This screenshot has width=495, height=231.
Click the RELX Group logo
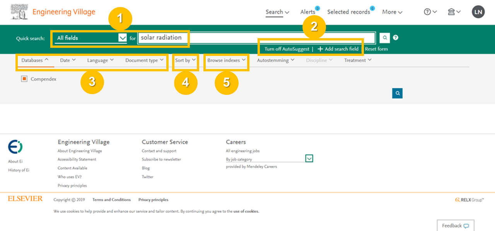[469, 200]
